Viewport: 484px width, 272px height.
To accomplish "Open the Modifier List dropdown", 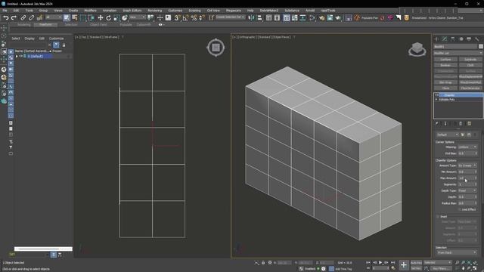I will coord(458,53).
